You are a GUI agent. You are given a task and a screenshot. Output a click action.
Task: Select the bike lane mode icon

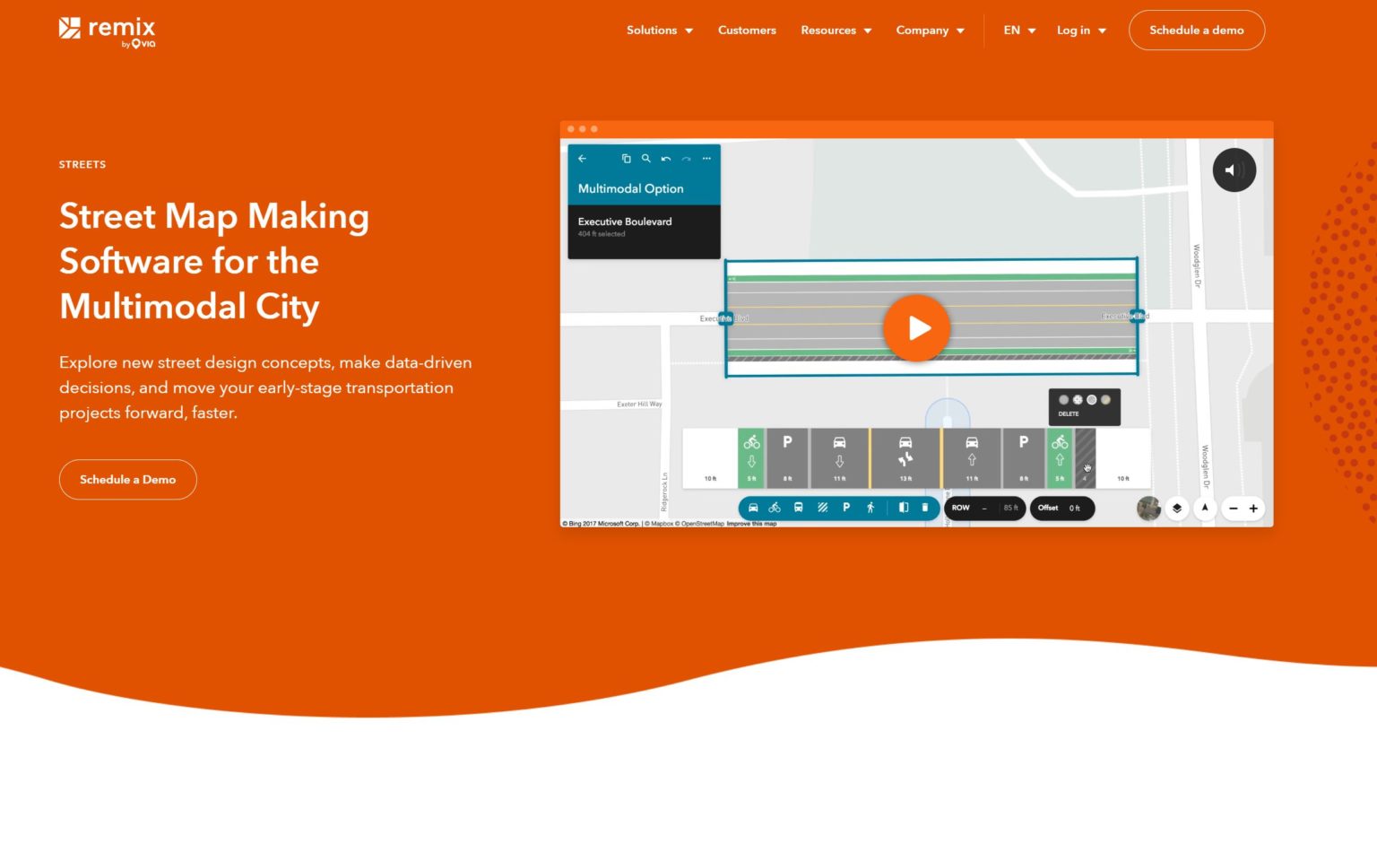[775, 508]
